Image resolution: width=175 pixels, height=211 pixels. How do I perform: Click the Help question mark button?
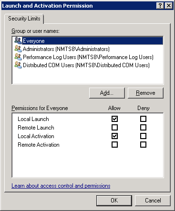[160, 6]
